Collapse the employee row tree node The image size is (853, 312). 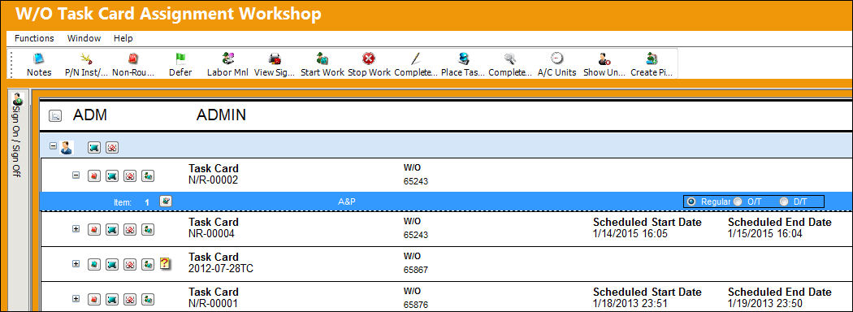pyautogui.click(x=53, y=146)
